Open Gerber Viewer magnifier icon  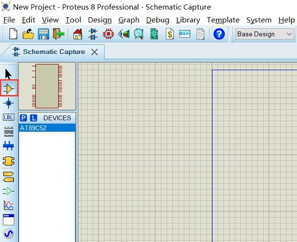tap(139, 34)
